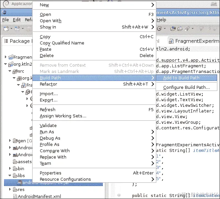
Task: Select Paste in the context menu
Action: [x=94, y=49]
